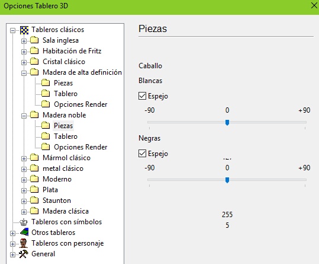Screen dimensions: 319x264
Task: Toggle the Espejo checkbox under Blancas
Action: click(142, 96)
